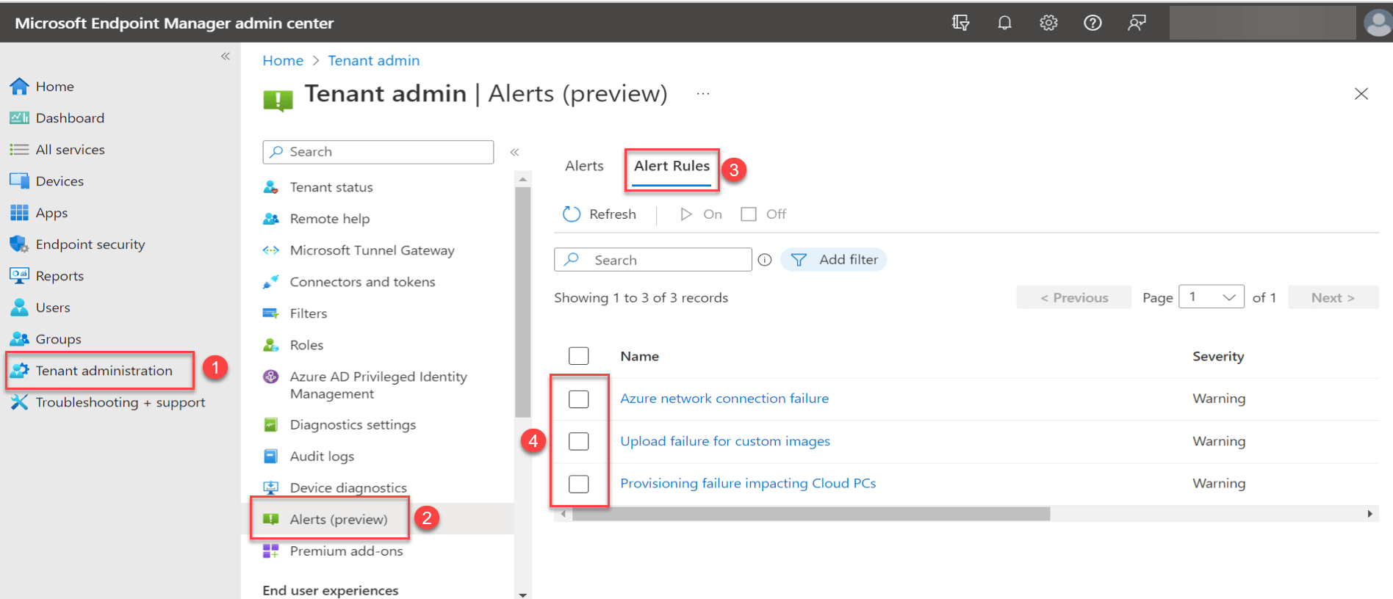This screenshot has width=1393, height=599.
Task: Switch to the Alerts tab
Action: coord(584,166)
